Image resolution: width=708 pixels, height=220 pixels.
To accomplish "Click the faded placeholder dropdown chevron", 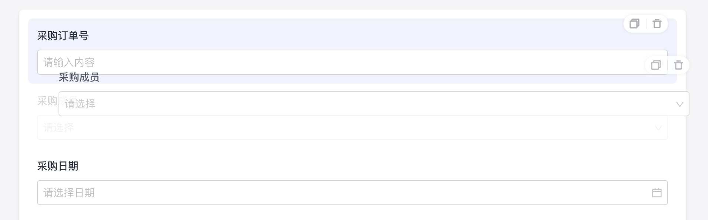I will [658, 128].
